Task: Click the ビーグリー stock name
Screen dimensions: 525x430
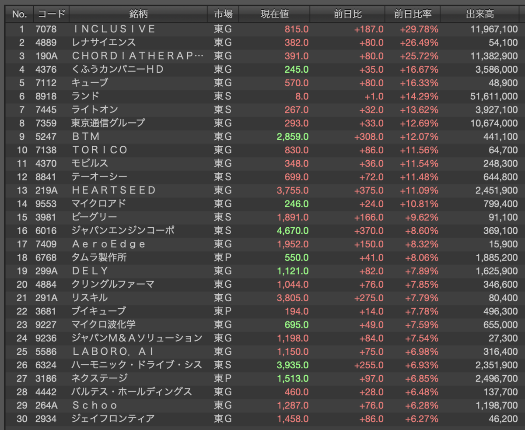Action: (x=94, y=217)
